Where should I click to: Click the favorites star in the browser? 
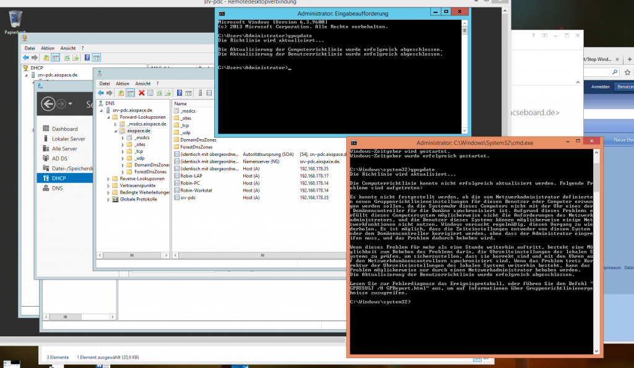(x=628, y=72)
